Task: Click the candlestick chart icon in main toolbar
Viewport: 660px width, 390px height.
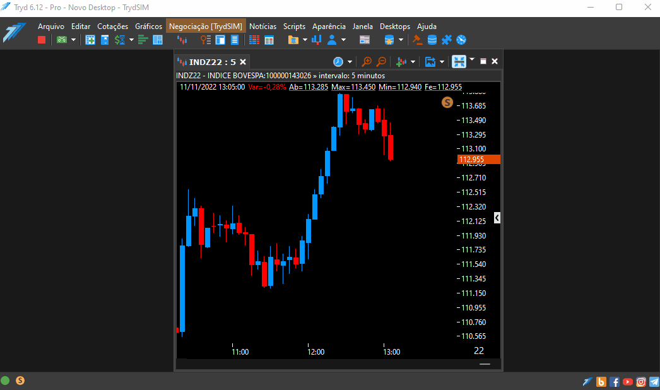Action: [182, 40]
